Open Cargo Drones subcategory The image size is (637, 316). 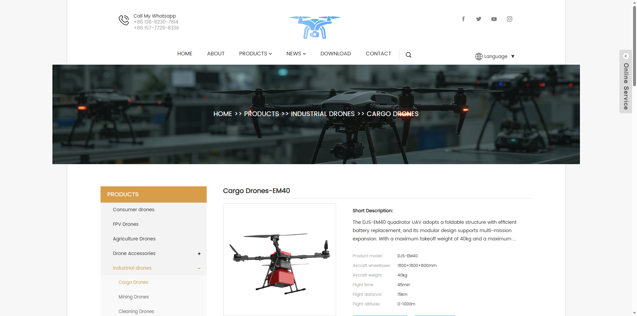(x=133, y=282)
